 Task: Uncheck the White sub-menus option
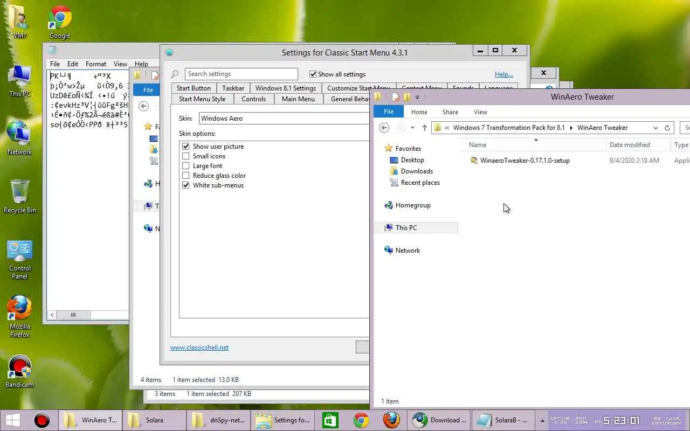point(186,185)
